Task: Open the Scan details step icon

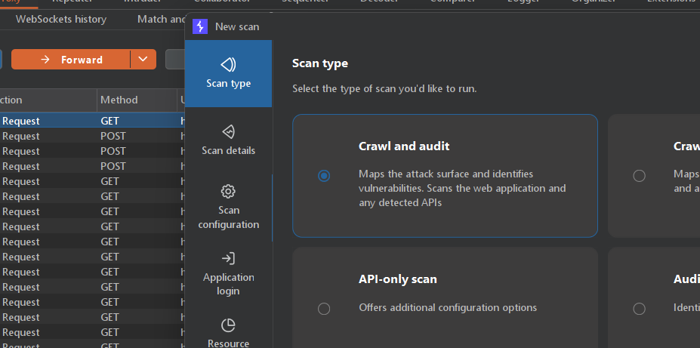Action: tap(228, 132)
